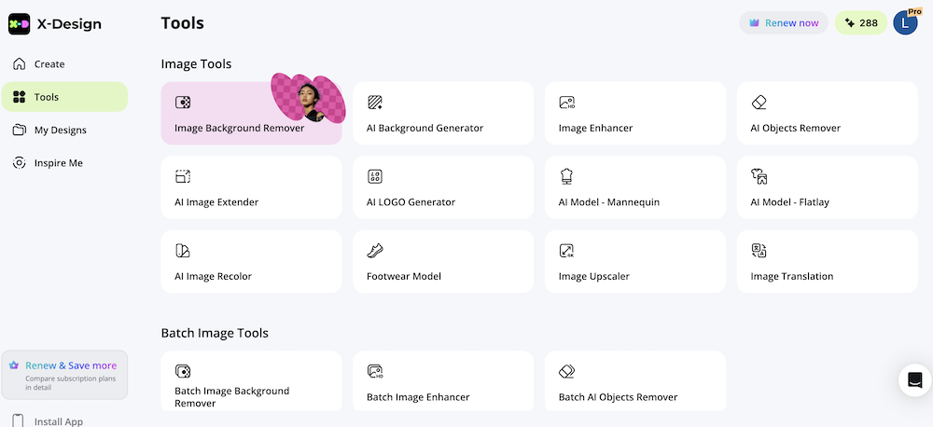
Task: Launch the AI Image Extender icon
Action: (183, 176)
